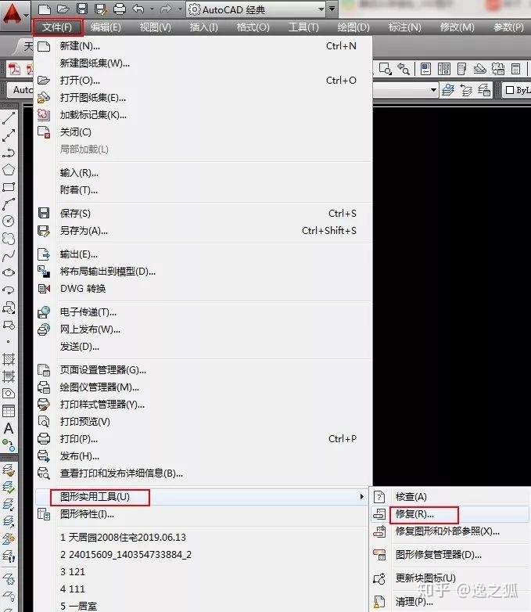Choose DWG 转换 menu entry
Screen dimensions: 531x612
point(203,289)
